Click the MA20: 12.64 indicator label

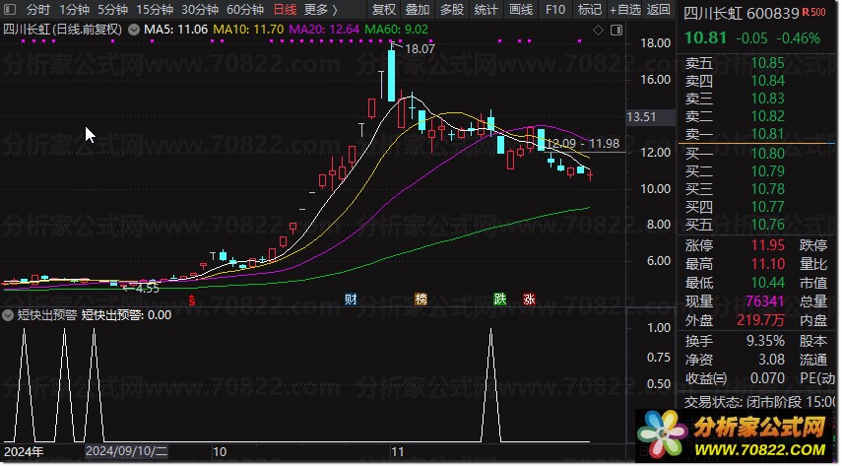[x=324, y=30]
